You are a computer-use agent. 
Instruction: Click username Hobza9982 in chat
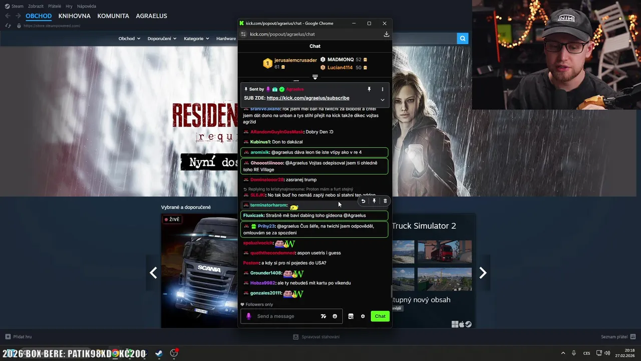(x=263, y=283)
